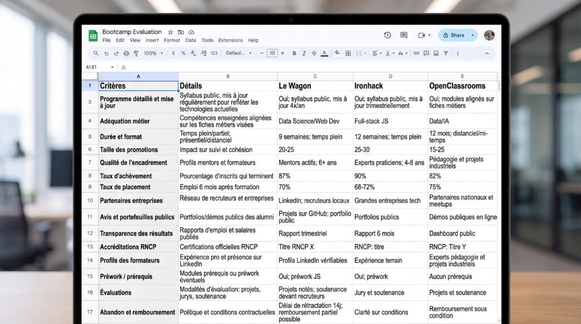Image resolution: width=581 pixels, height=324 pixels.
Task: Toggle strikethrough formatting
Action: (314, 53)
